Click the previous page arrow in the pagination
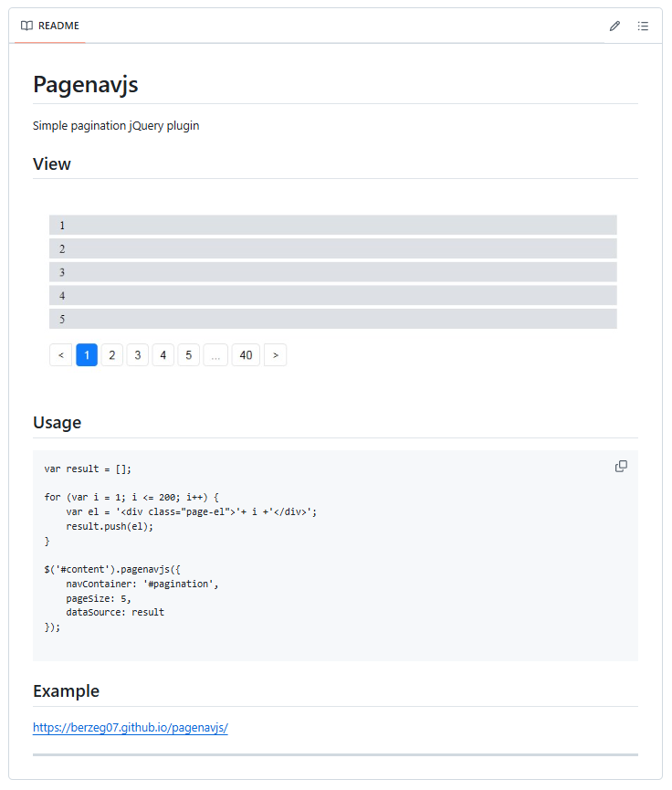 point(60,354)
